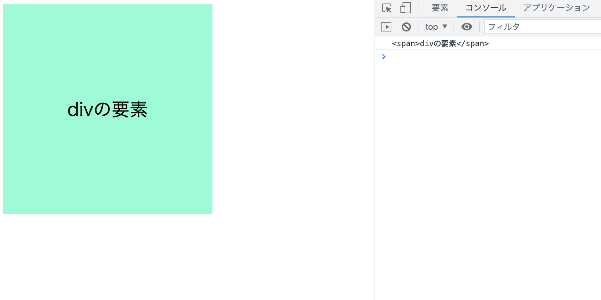Click the logged span element output
This screenshot has width=601, height=300.
[x=440, y=44]
